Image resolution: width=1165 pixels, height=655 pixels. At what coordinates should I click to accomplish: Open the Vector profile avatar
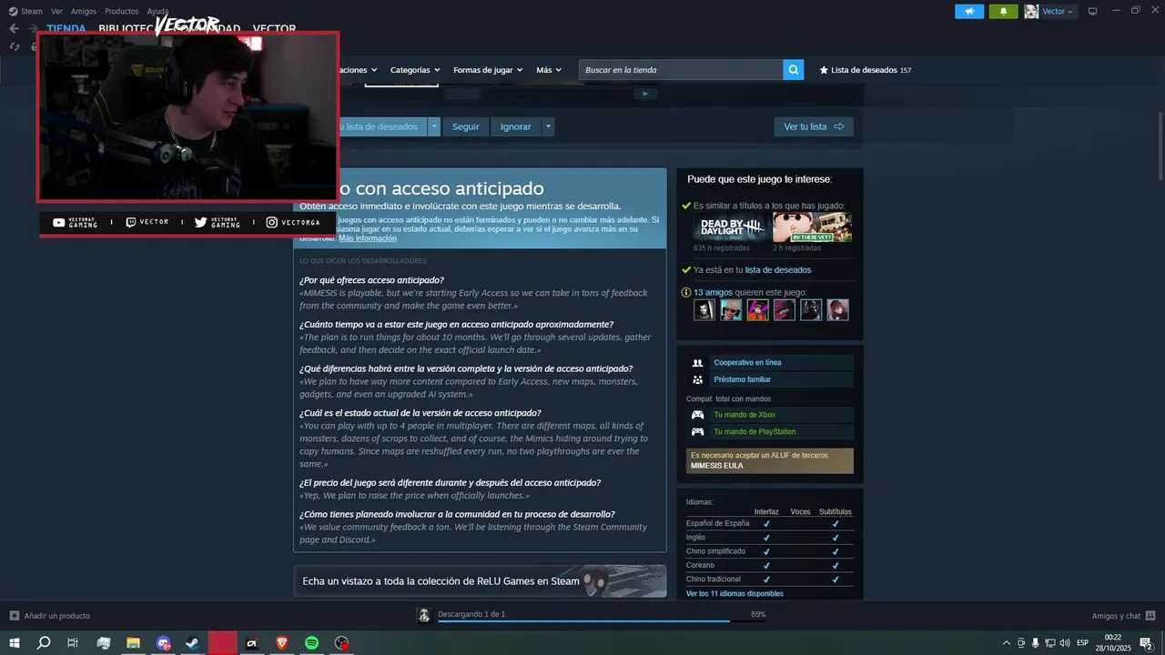[1031, 12]
